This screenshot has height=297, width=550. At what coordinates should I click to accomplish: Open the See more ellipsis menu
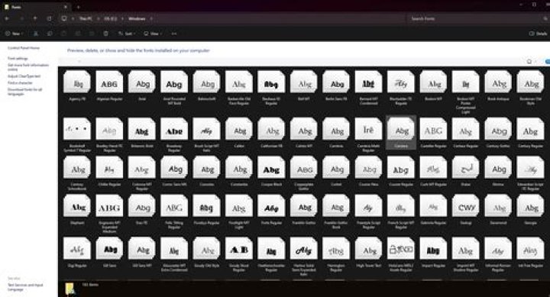174,34
